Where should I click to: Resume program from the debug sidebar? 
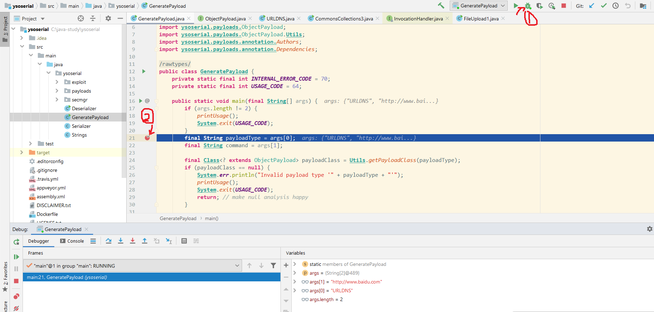16,257
